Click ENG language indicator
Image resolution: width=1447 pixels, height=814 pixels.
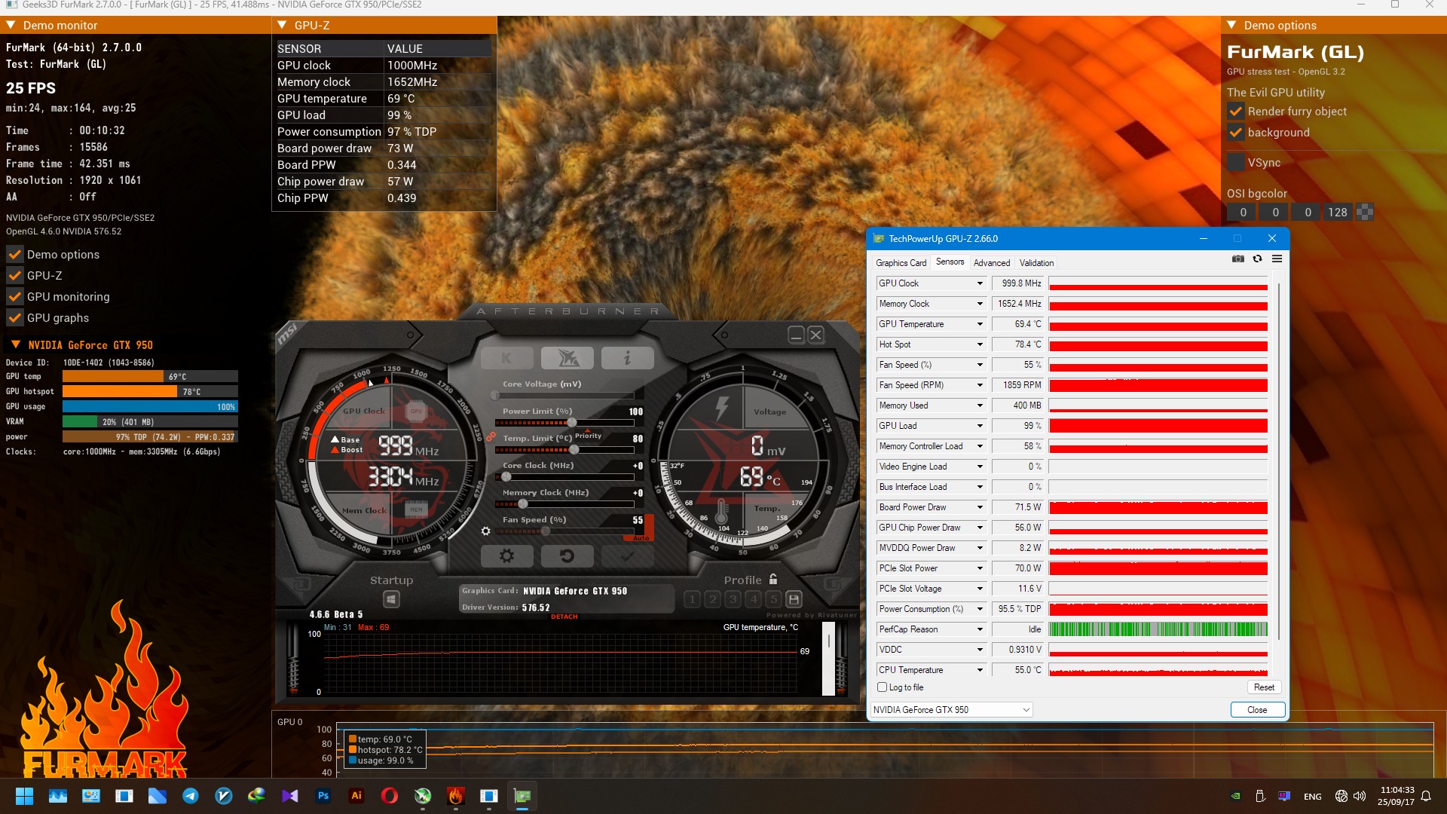pos(1313,797)
